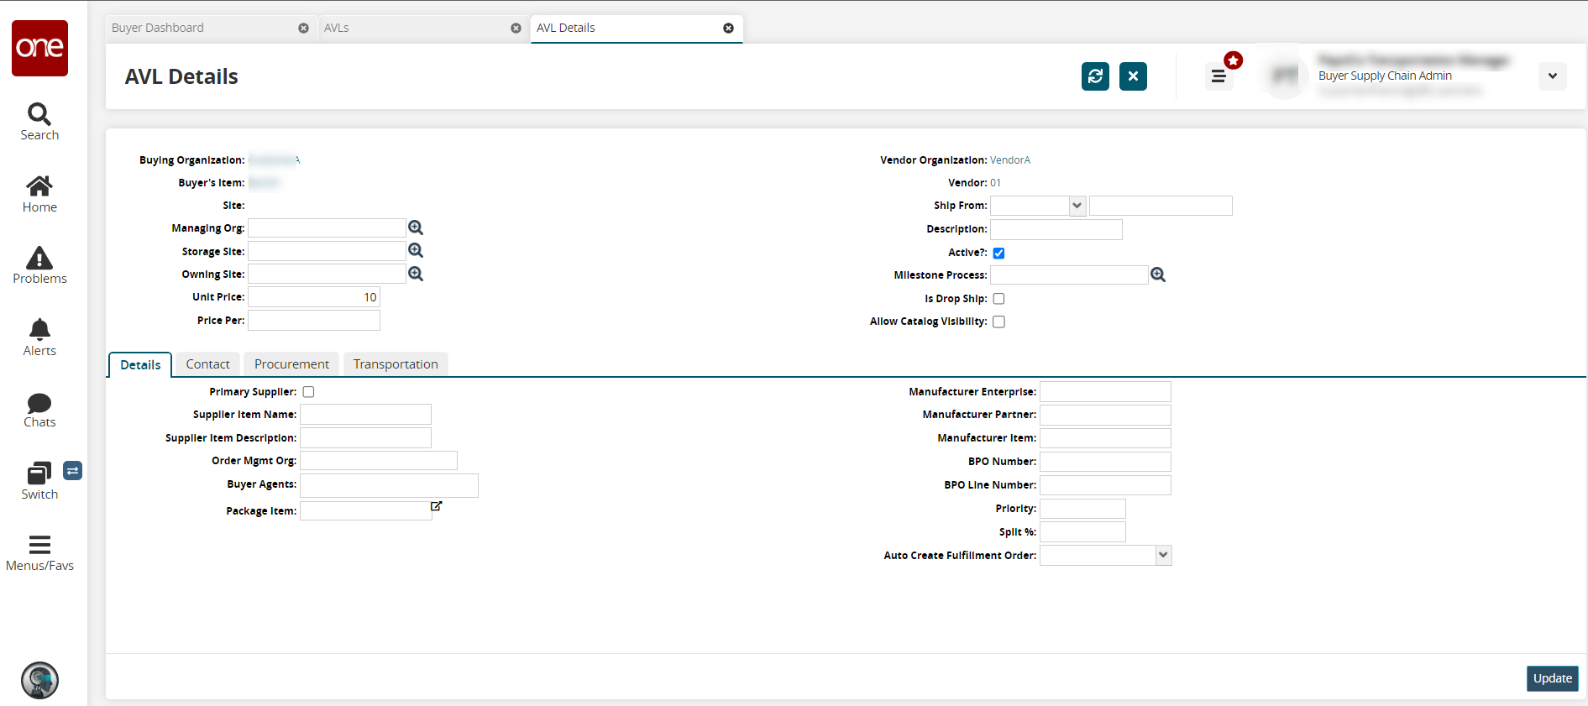The height and width of the screenshot is (706, 1588).
Task: Enable the Is Drop Ship checkbox
Action: [x=998, y=299]
